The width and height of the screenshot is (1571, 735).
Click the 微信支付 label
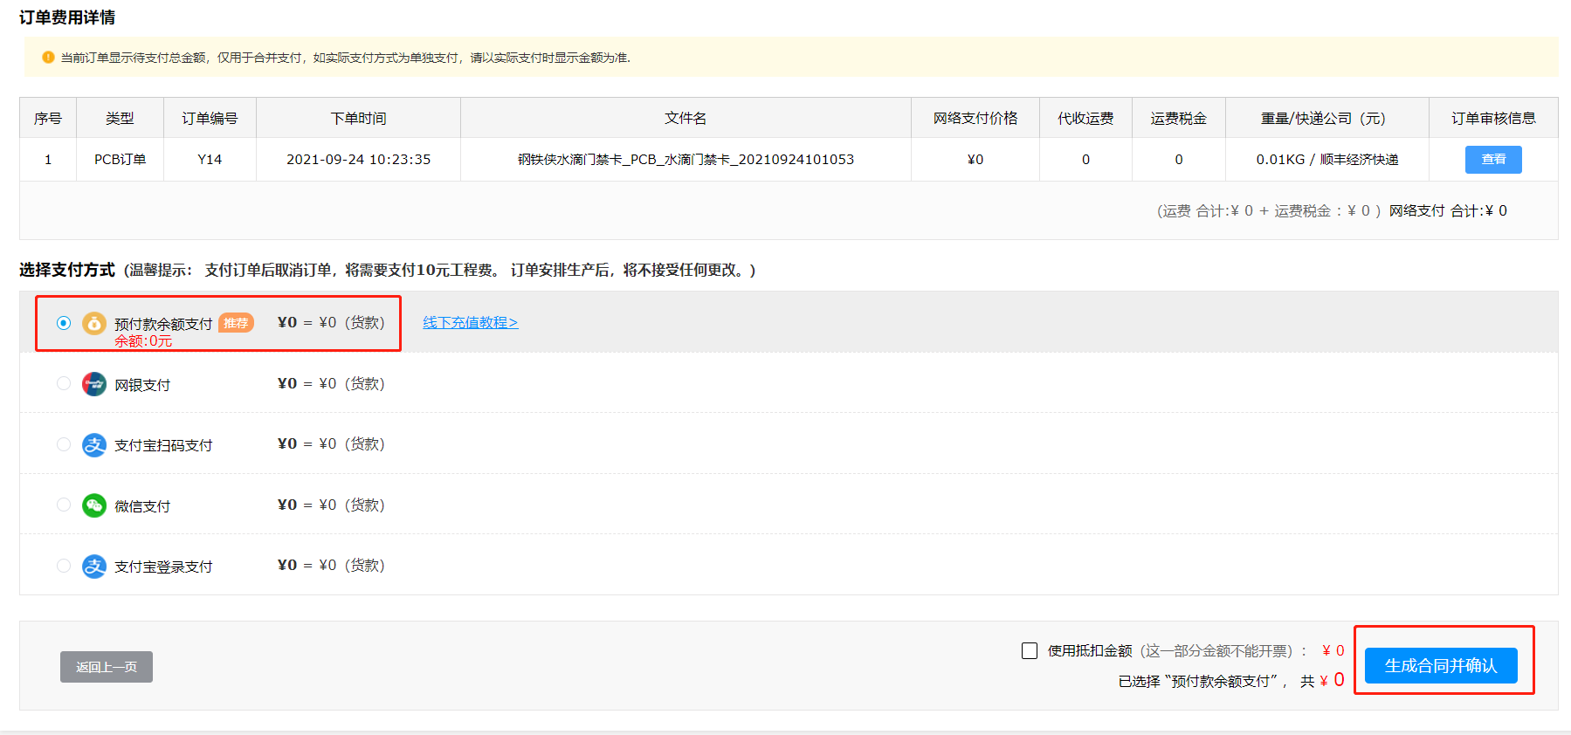point(142,506)
